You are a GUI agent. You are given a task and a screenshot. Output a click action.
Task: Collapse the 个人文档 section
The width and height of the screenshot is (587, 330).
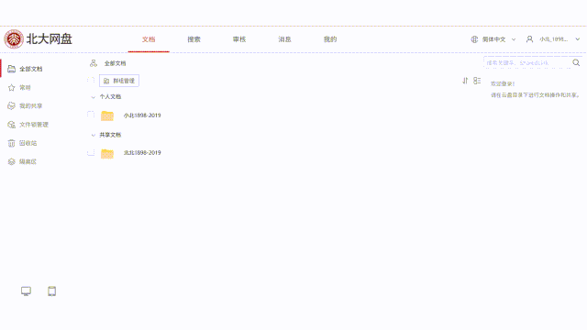[x=94, y=97]
